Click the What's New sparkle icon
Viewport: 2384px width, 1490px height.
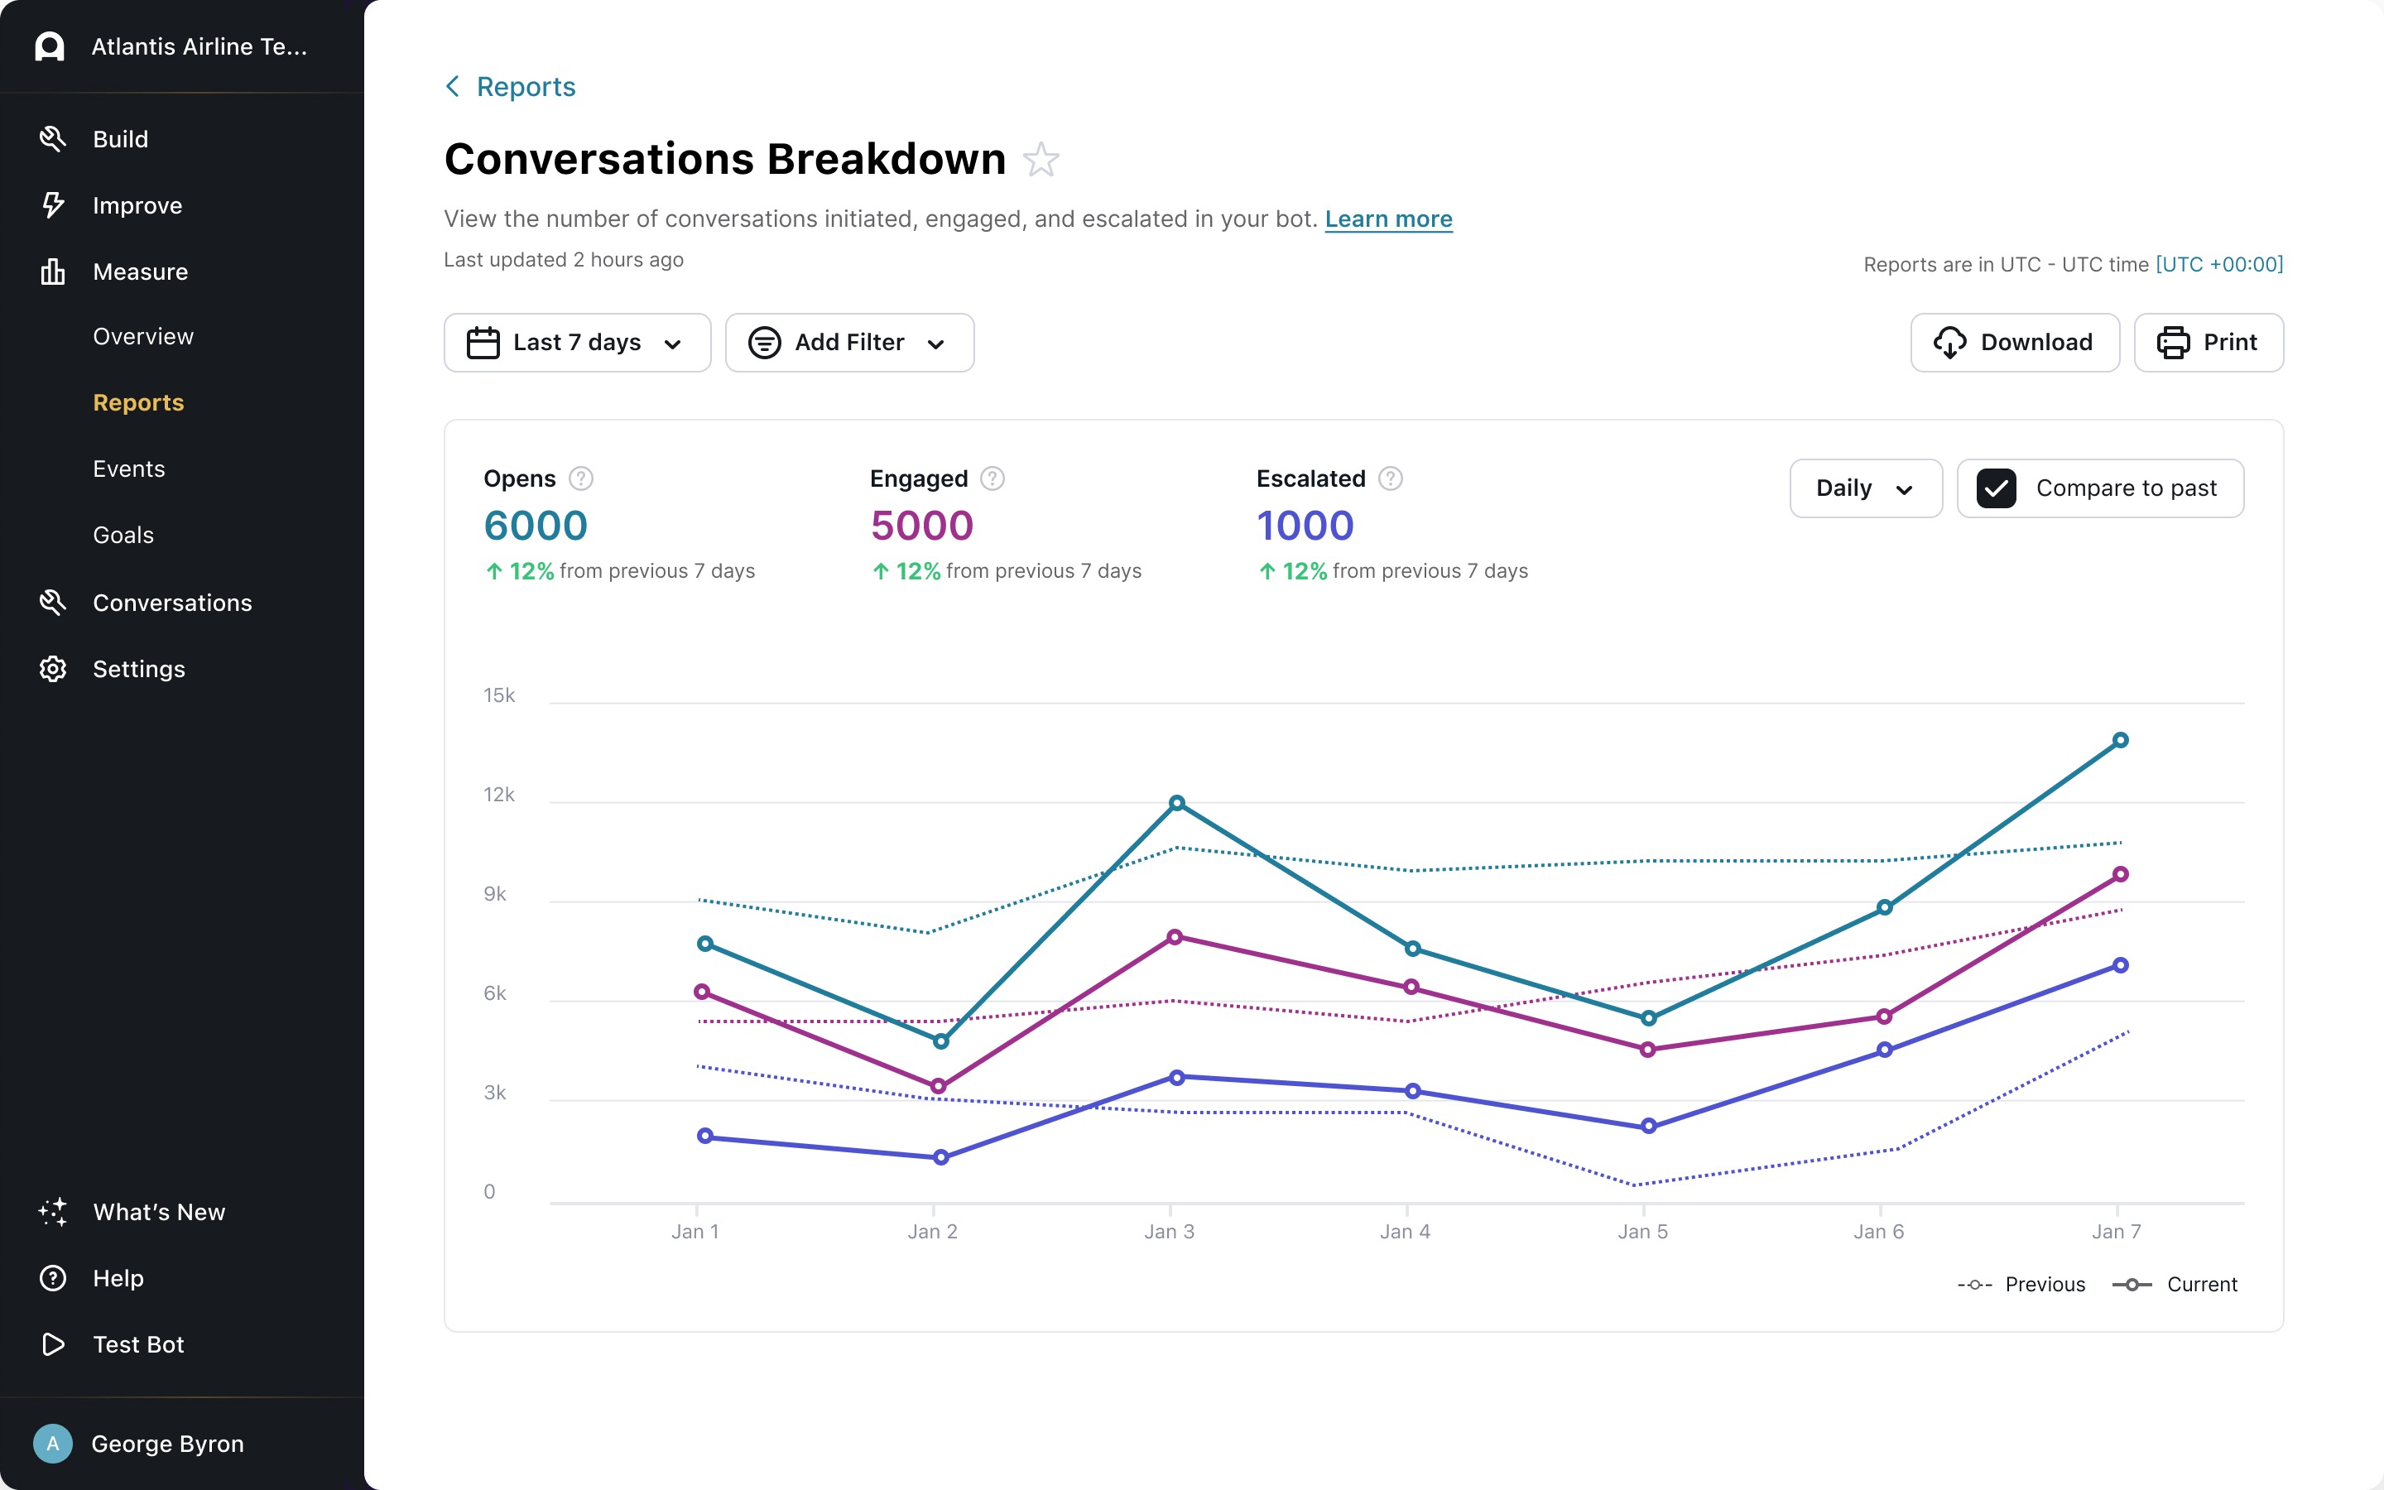click(x=52, y=1212)
